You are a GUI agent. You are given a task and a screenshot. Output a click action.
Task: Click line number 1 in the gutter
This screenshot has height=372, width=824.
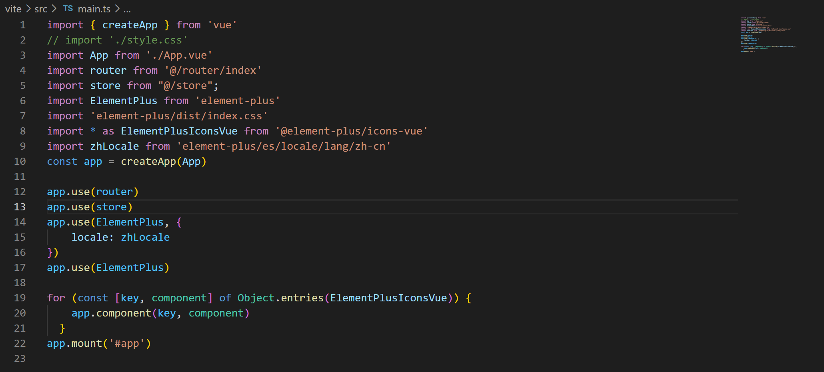point(23,25)
